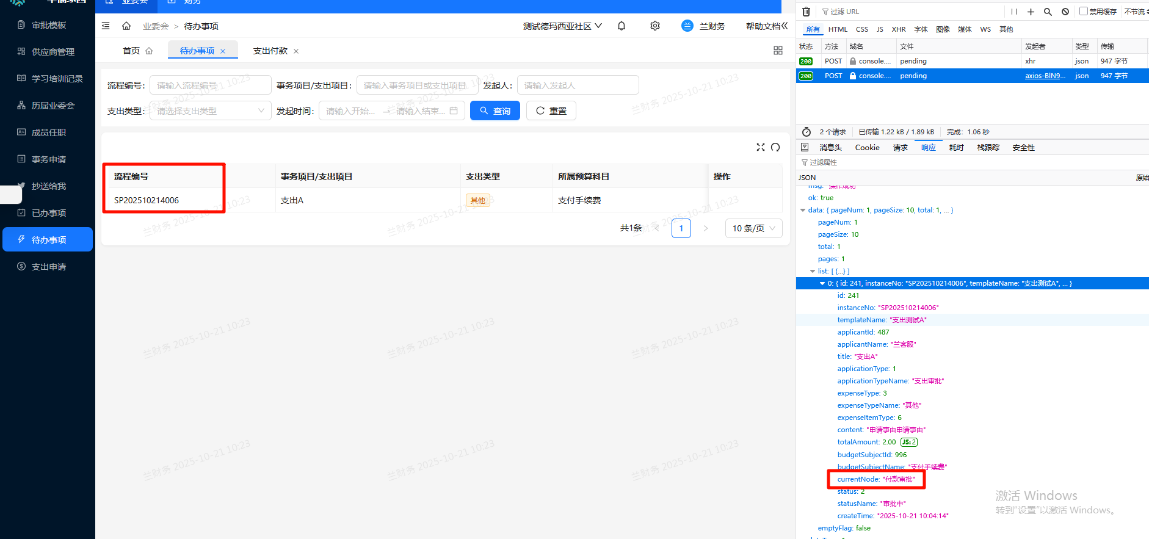Screen dimensions: 1149x539
Task: Click the request blocking icon
Action: [1065, 12]
